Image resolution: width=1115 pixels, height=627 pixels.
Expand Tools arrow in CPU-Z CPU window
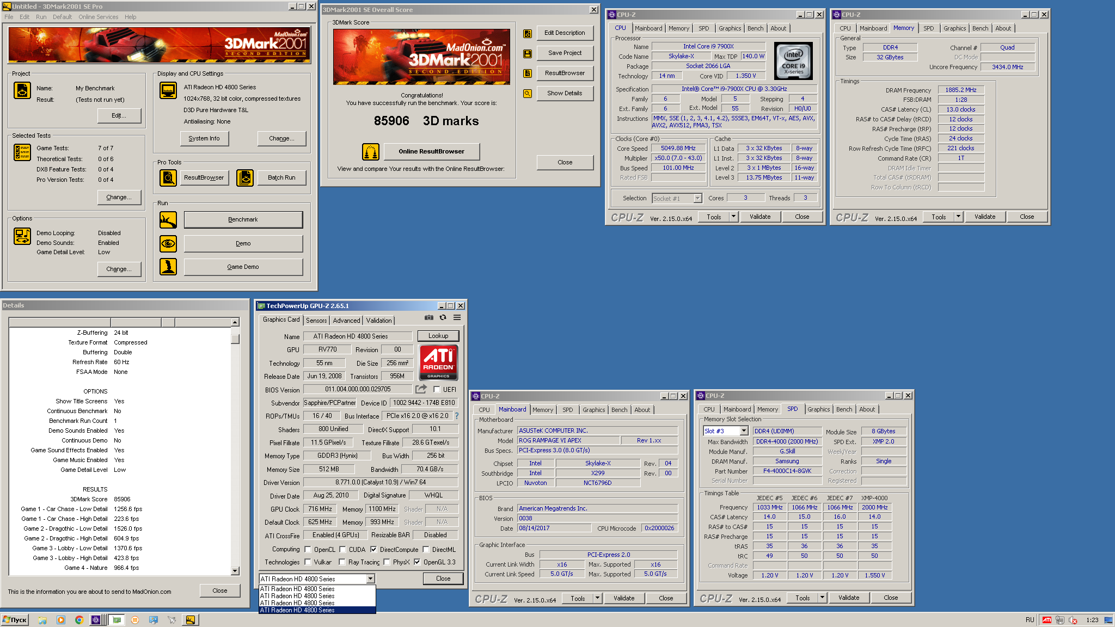tap(733, 217)
